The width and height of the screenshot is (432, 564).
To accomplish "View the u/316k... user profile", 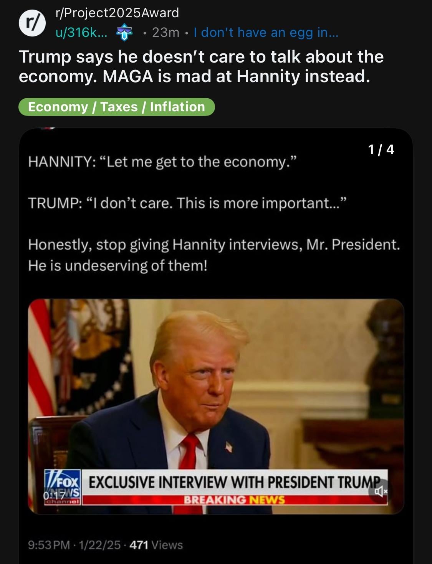I will pyautogui.click(x=81, y=33).
